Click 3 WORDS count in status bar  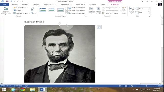[18, 86]
